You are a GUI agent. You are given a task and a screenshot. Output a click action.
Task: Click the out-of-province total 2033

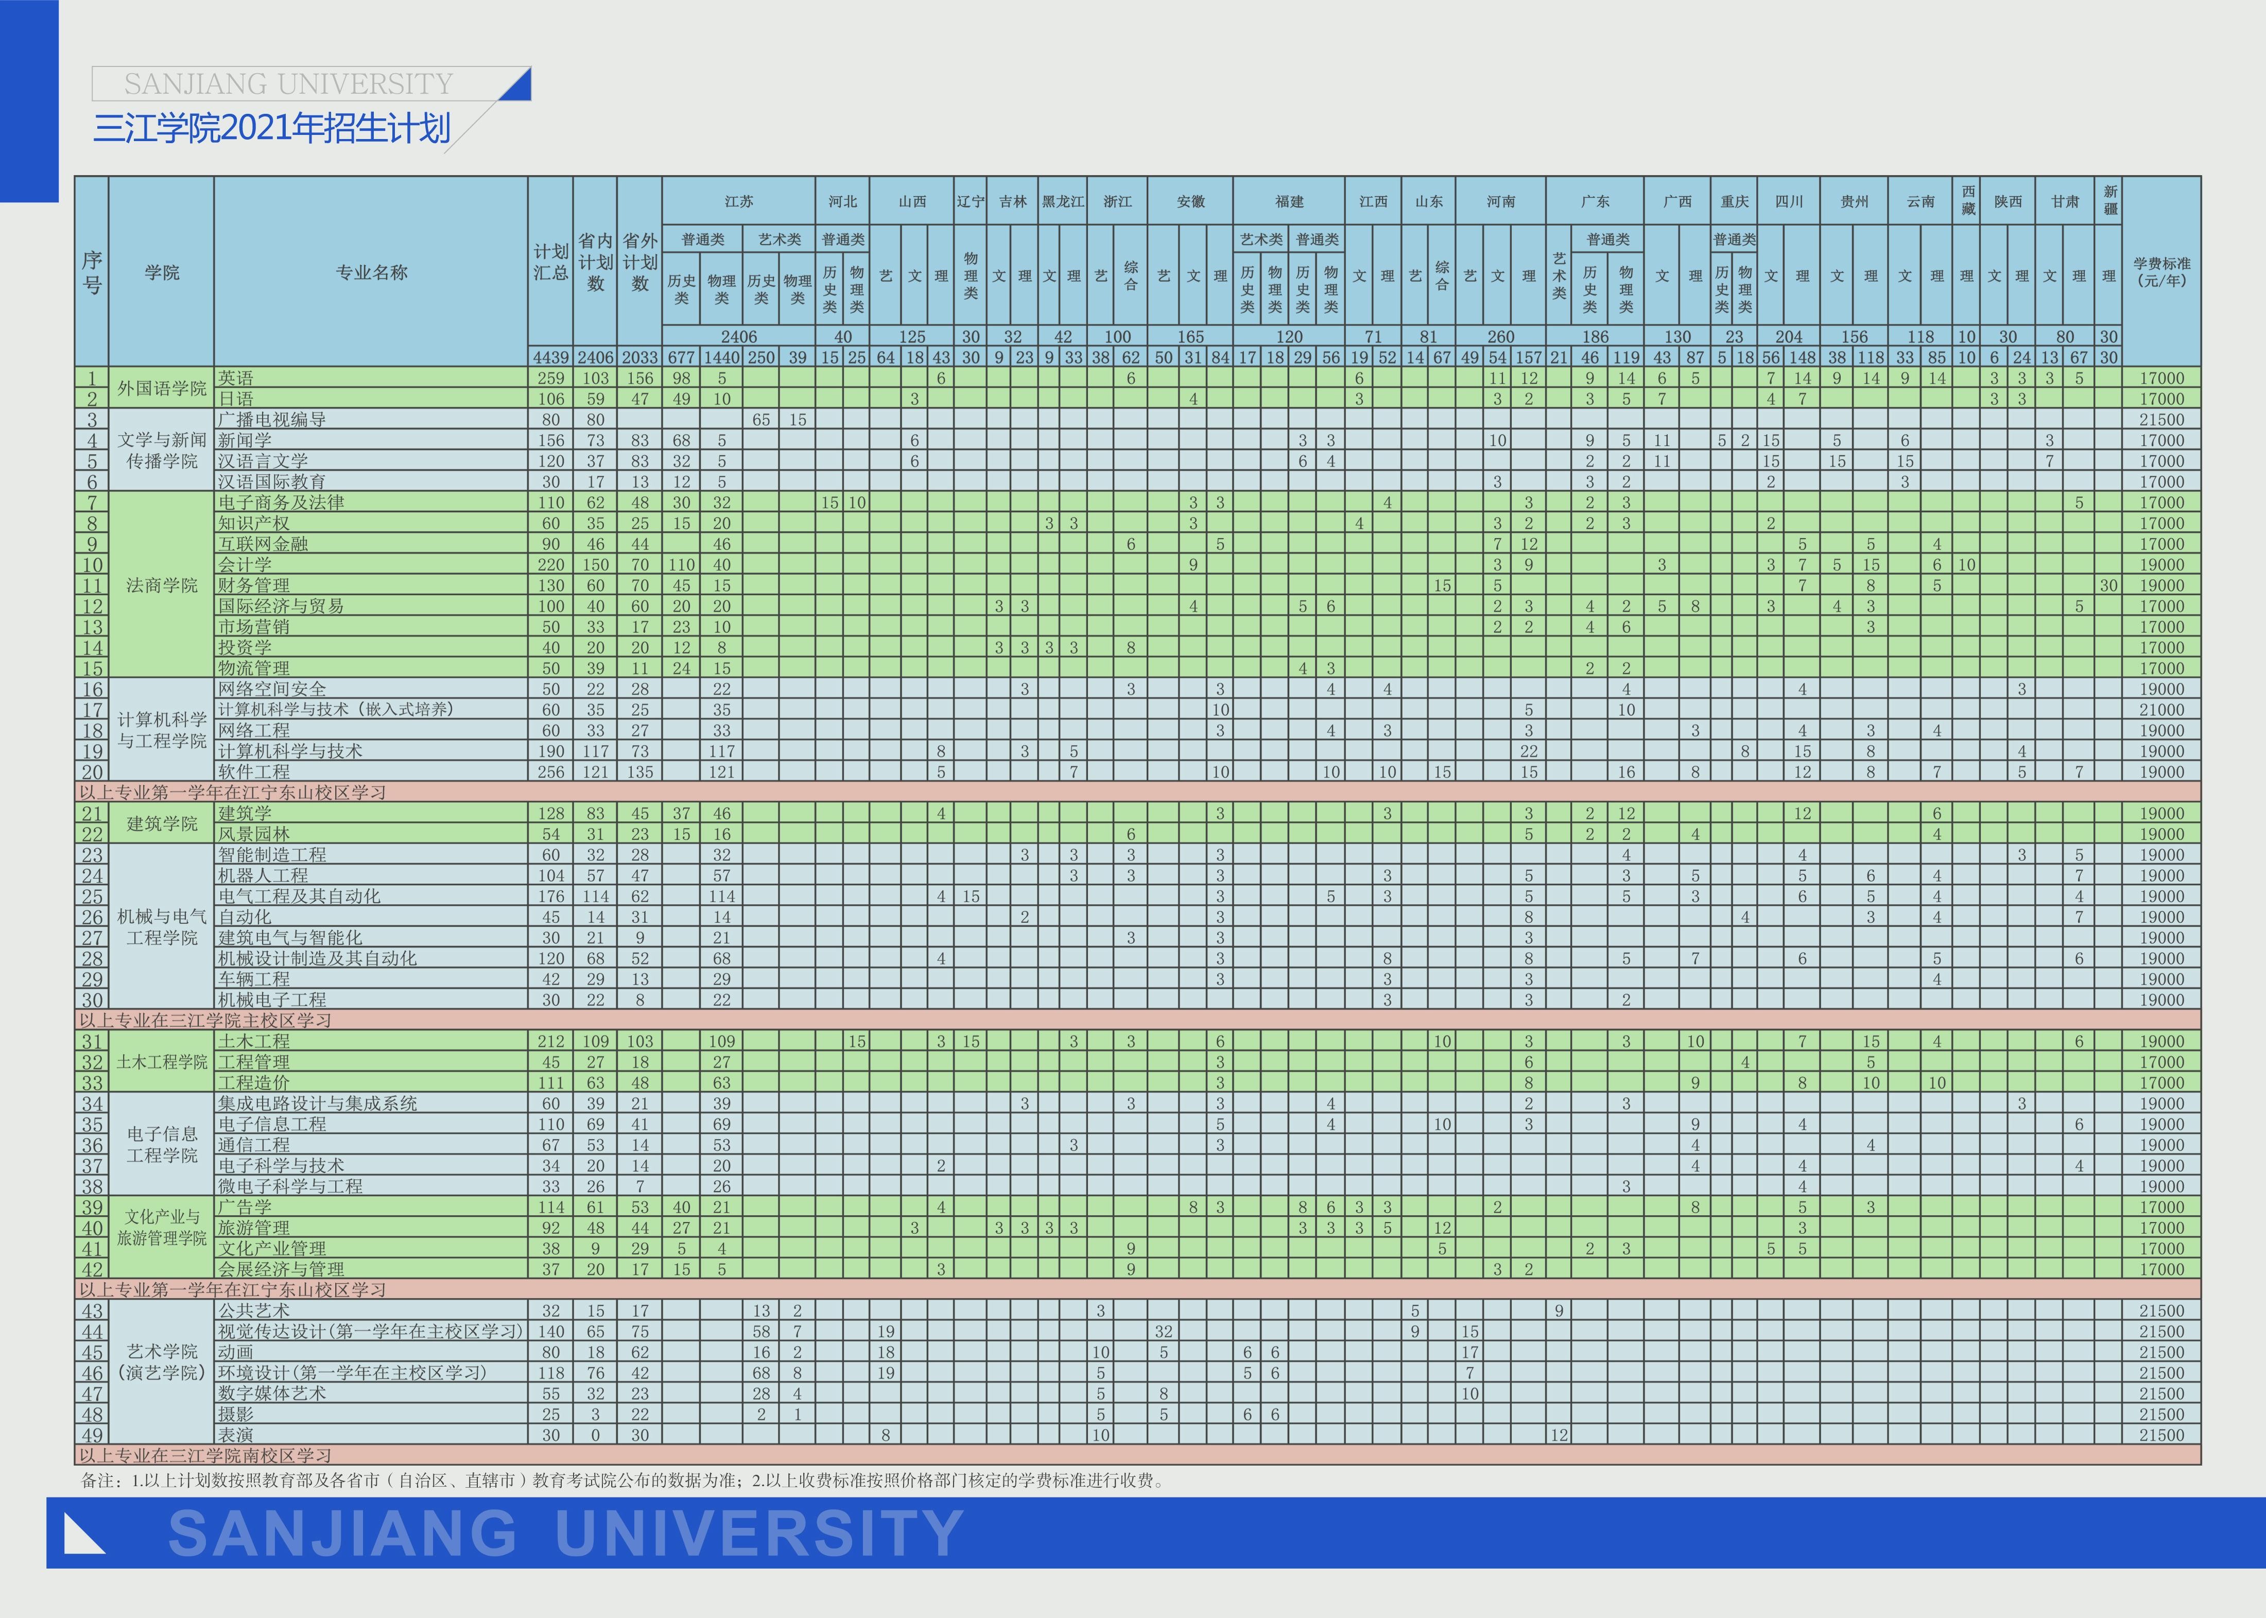[x=639, y=358]
